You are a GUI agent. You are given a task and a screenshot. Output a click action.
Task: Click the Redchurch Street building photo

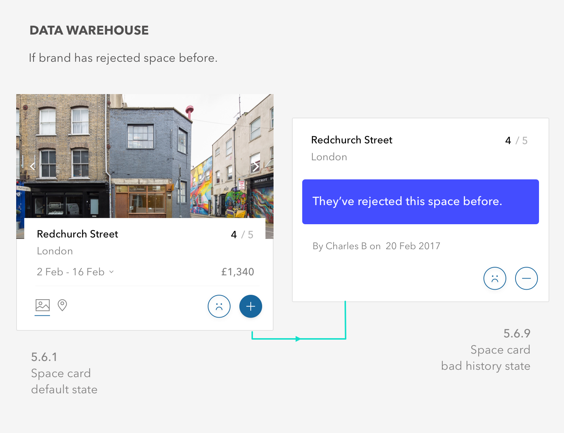click(145, 156)
